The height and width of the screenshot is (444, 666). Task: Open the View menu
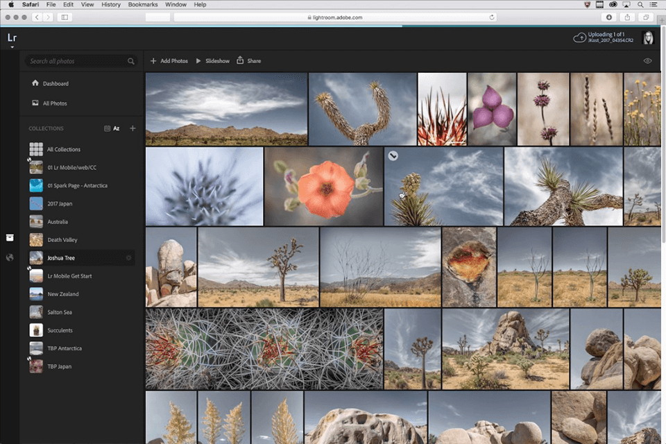[87, 4]
